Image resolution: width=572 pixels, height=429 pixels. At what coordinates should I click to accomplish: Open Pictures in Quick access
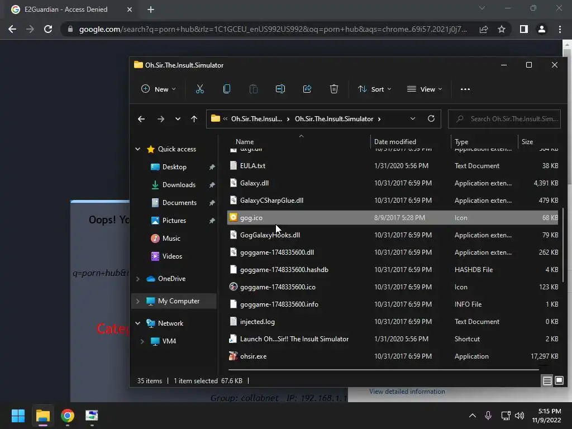[x=174, y=220]
